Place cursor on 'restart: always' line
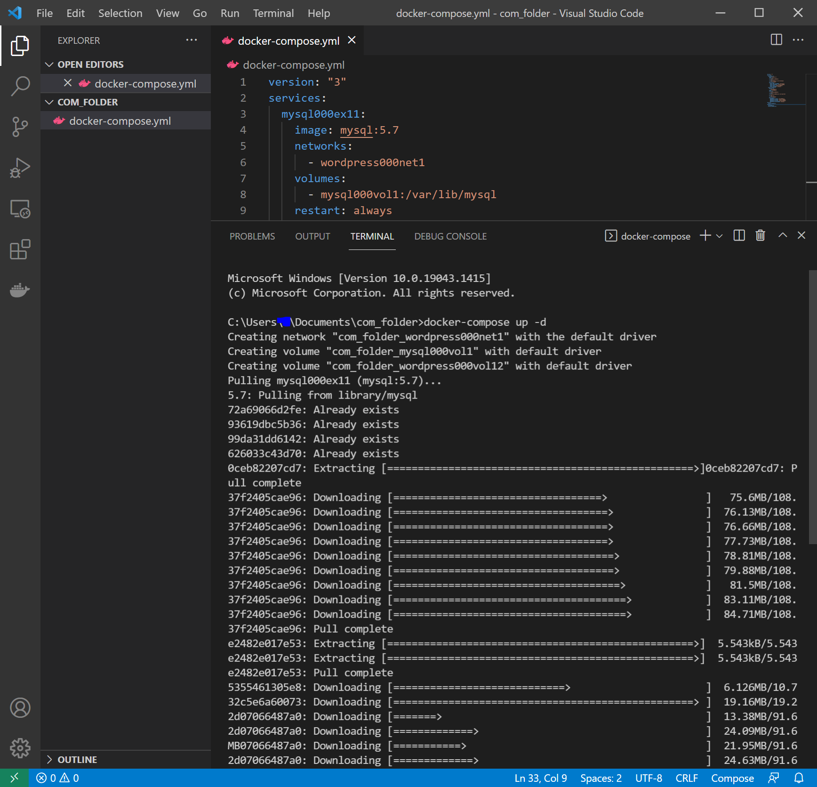The width and height of the screenshot is (817, 787). (343, 210)
